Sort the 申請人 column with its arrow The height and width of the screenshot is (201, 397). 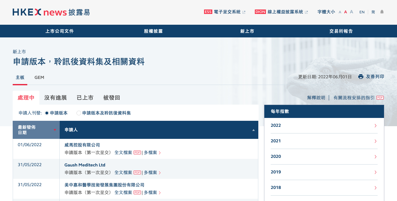click(253, 130)
